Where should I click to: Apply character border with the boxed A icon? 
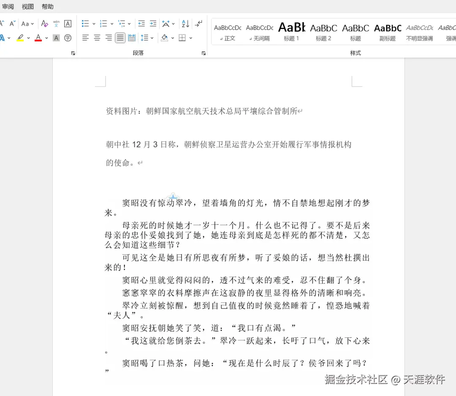pyautogui.click(x=68, y=23)
